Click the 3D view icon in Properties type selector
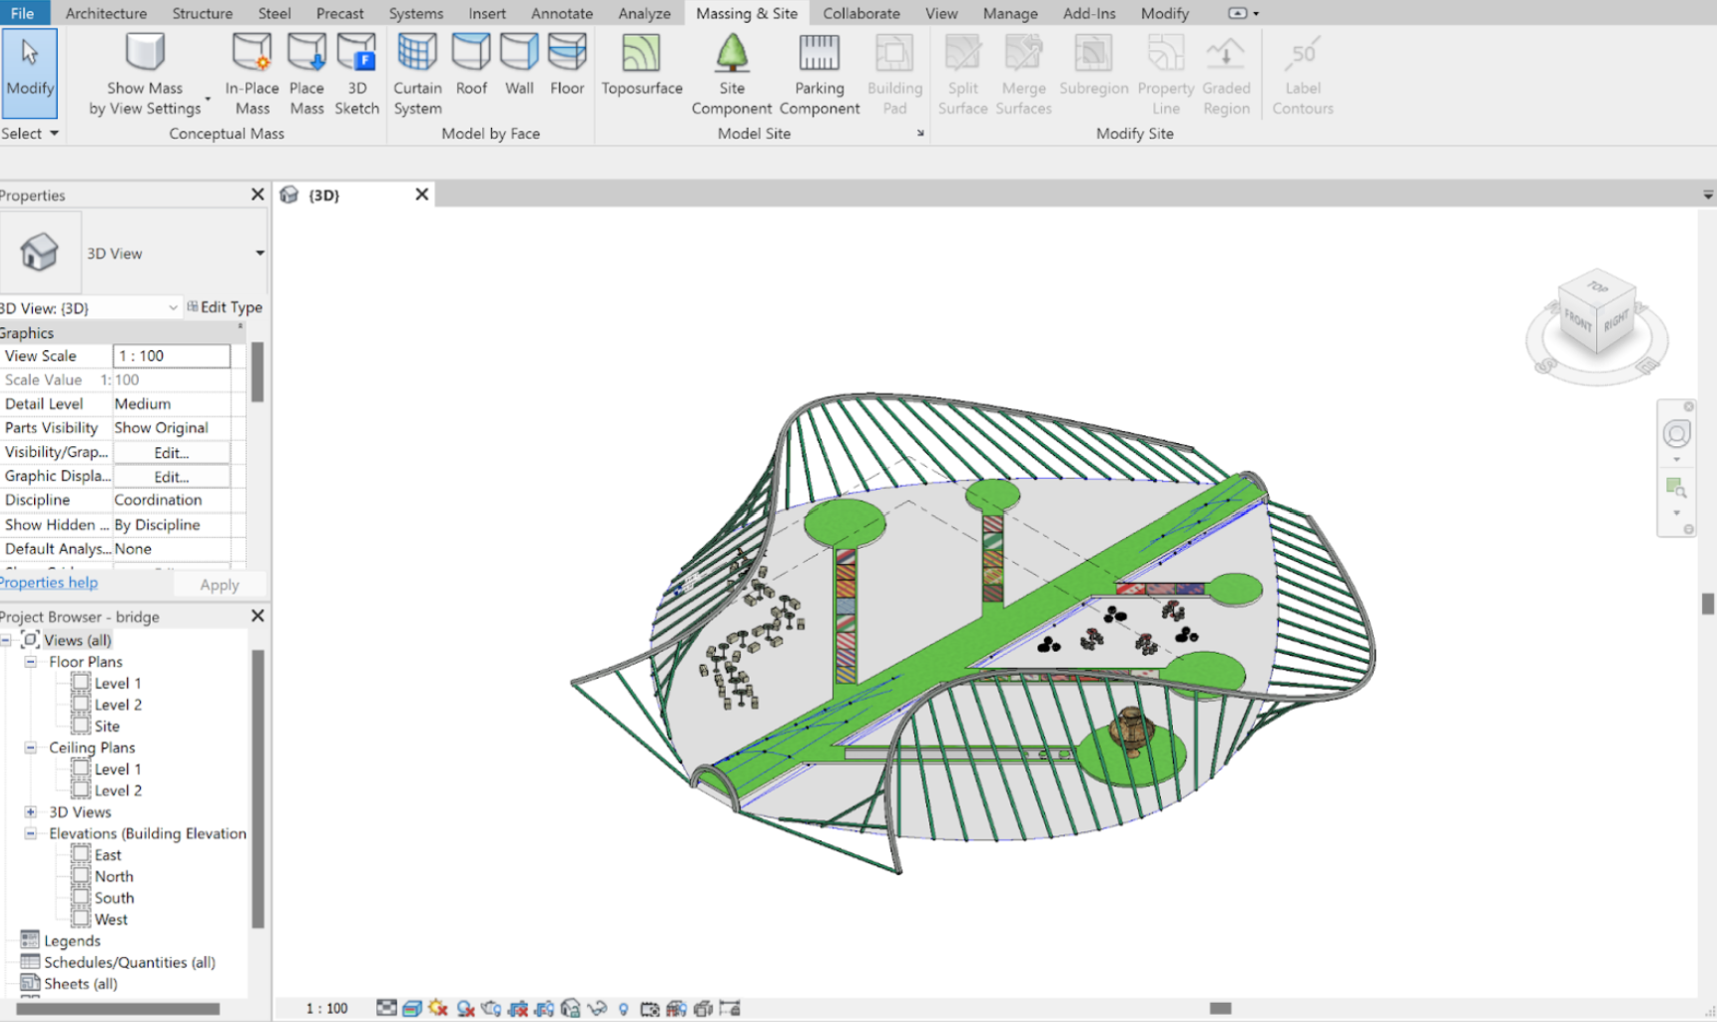Screen dimensions: 1717x1022 pos(40,253)
